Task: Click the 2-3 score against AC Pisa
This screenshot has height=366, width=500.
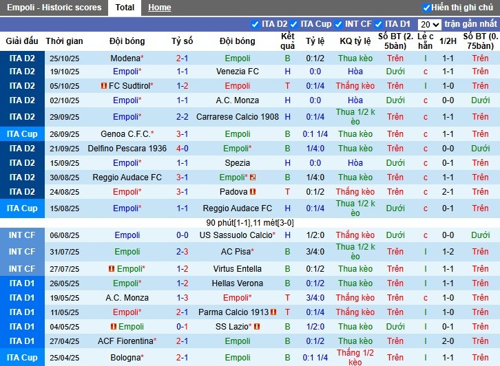Action: point(182,252)
